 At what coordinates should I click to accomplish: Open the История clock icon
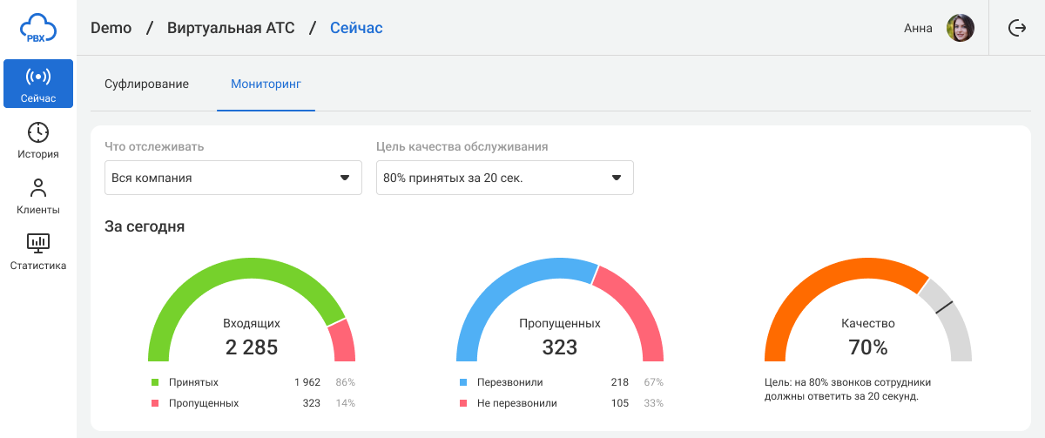(37, 132)
